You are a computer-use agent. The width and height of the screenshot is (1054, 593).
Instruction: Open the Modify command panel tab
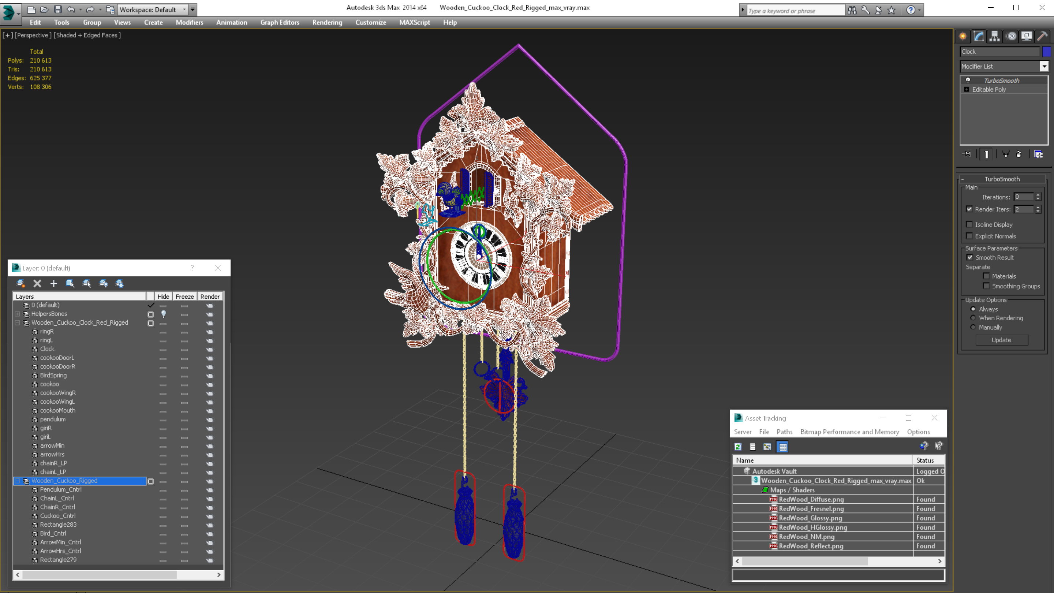point(979,36)
